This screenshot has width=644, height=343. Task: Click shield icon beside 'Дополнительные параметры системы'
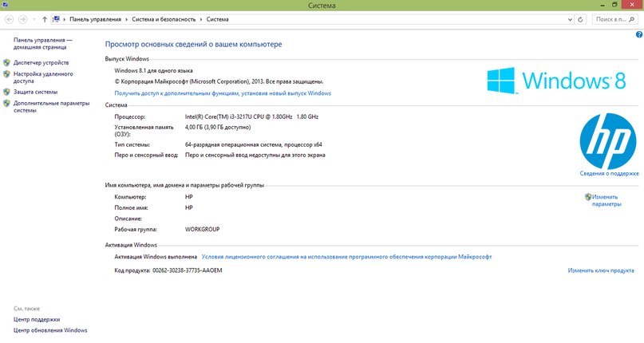pos(6,104)
